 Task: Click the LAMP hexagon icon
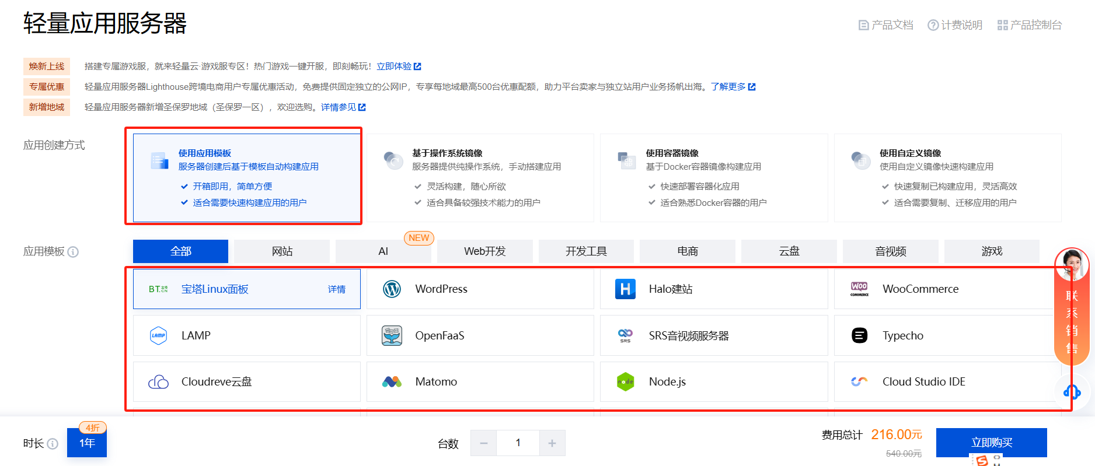(158, 335)
